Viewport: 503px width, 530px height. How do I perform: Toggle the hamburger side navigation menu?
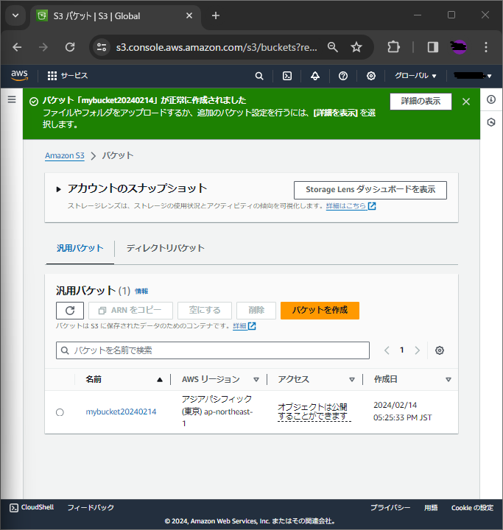point(12,99)
